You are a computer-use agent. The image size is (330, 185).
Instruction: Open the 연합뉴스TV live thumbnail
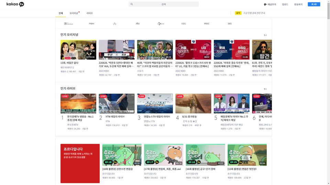pyautogui.click(x=155, y=103)
